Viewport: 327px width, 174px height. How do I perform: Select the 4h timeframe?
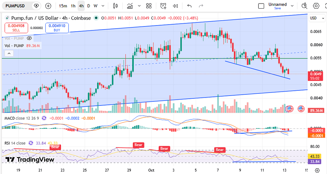tap(81, 6)
